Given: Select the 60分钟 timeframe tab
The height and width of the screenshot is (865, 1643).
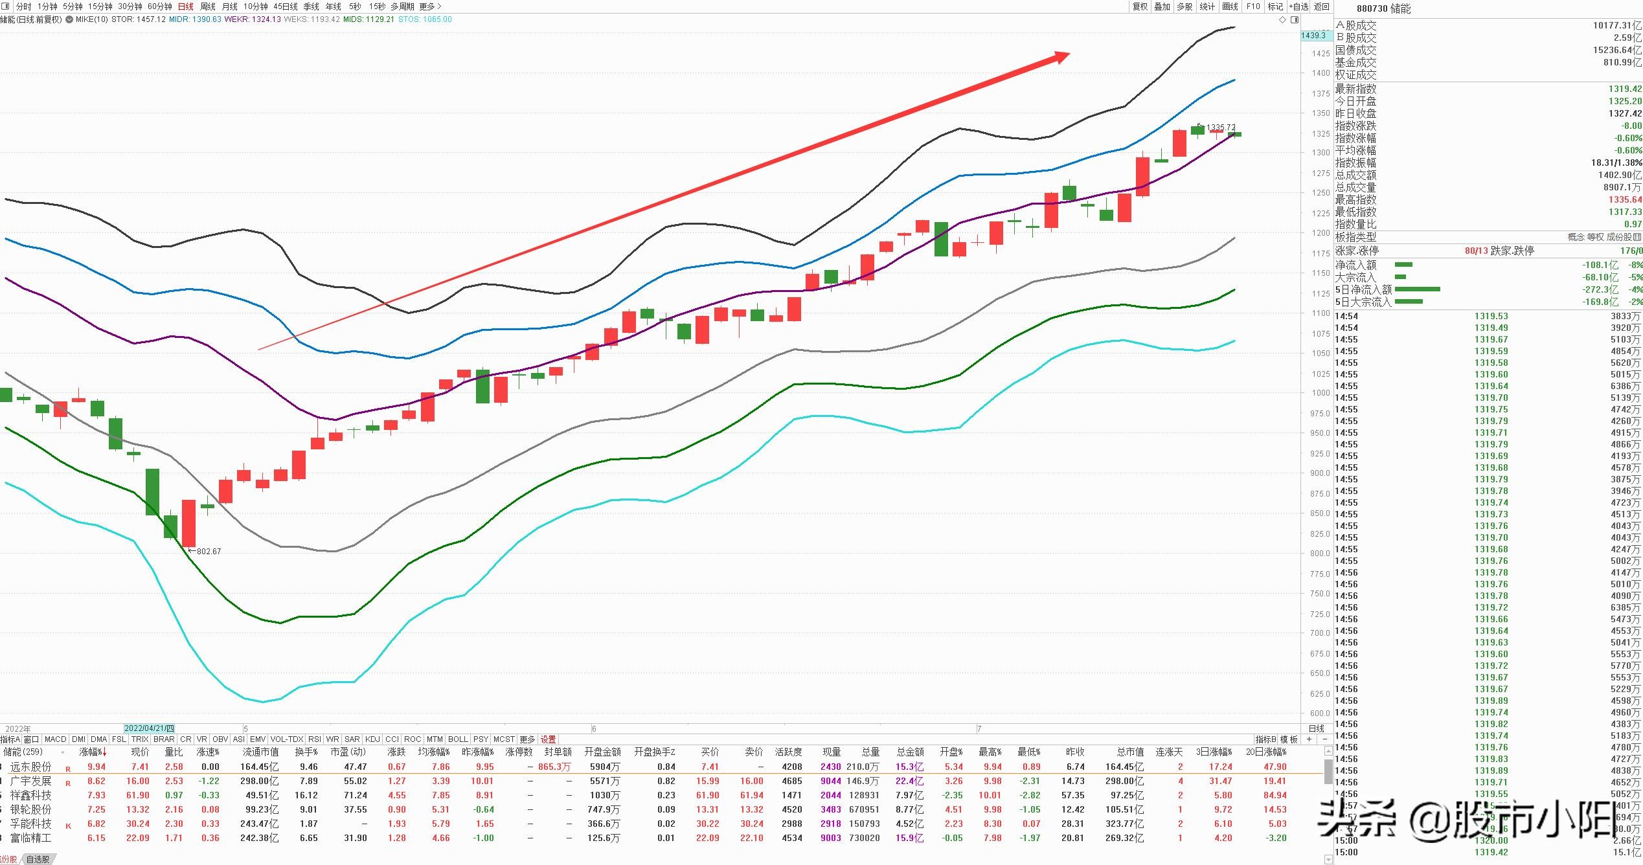Looking at the screenshot, I should (160, 6).
